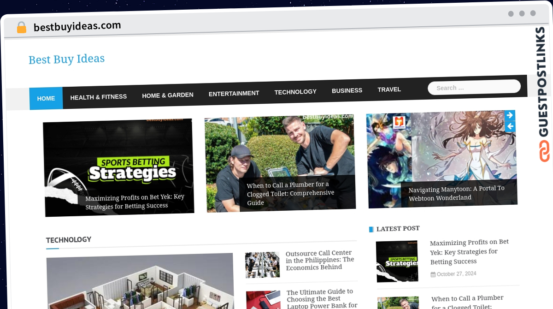The width and height of the screenshot is (553, 309).
Task: Click the padlock icon in address bar
Action: click(22, 27)
